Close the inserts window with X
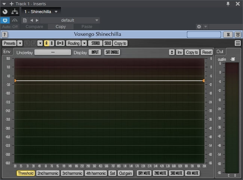This screenshot has width=243, height=180. point(237,4)
